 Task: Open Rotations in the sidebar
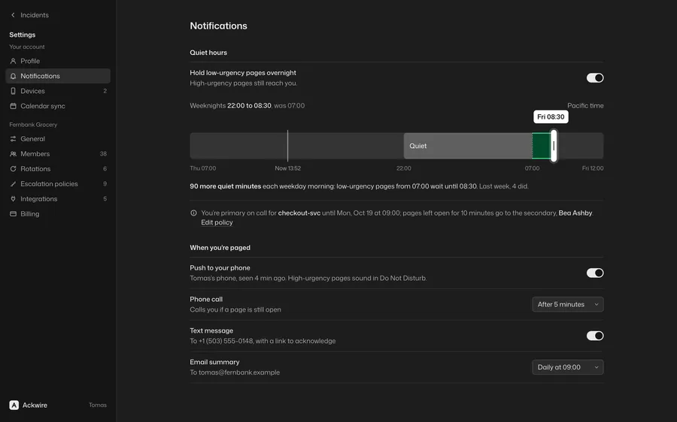tap(58, 169)
